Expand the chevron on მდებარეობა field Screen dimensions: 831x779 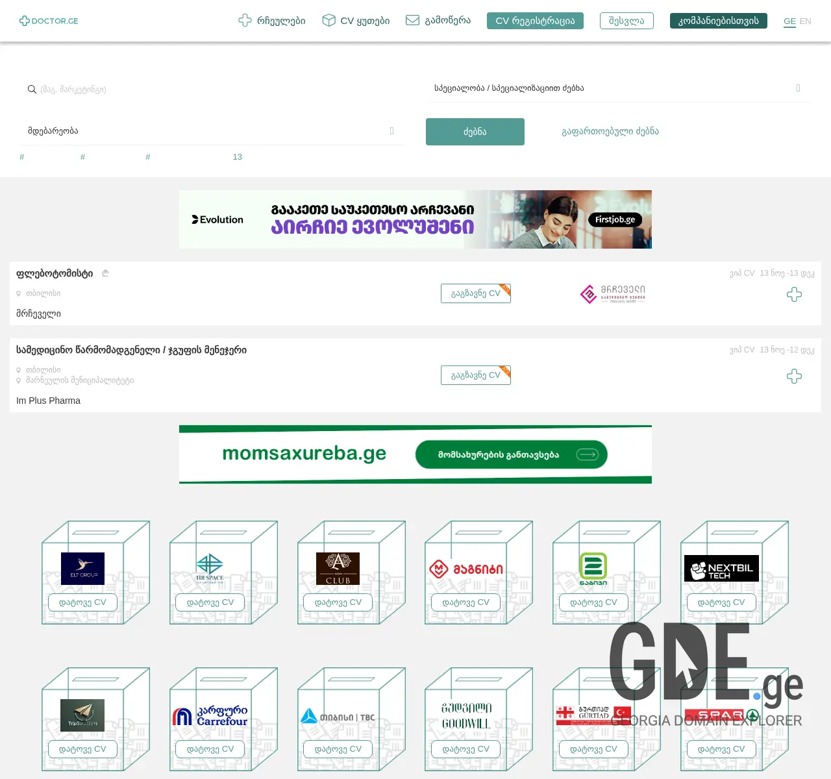point(391,130)
